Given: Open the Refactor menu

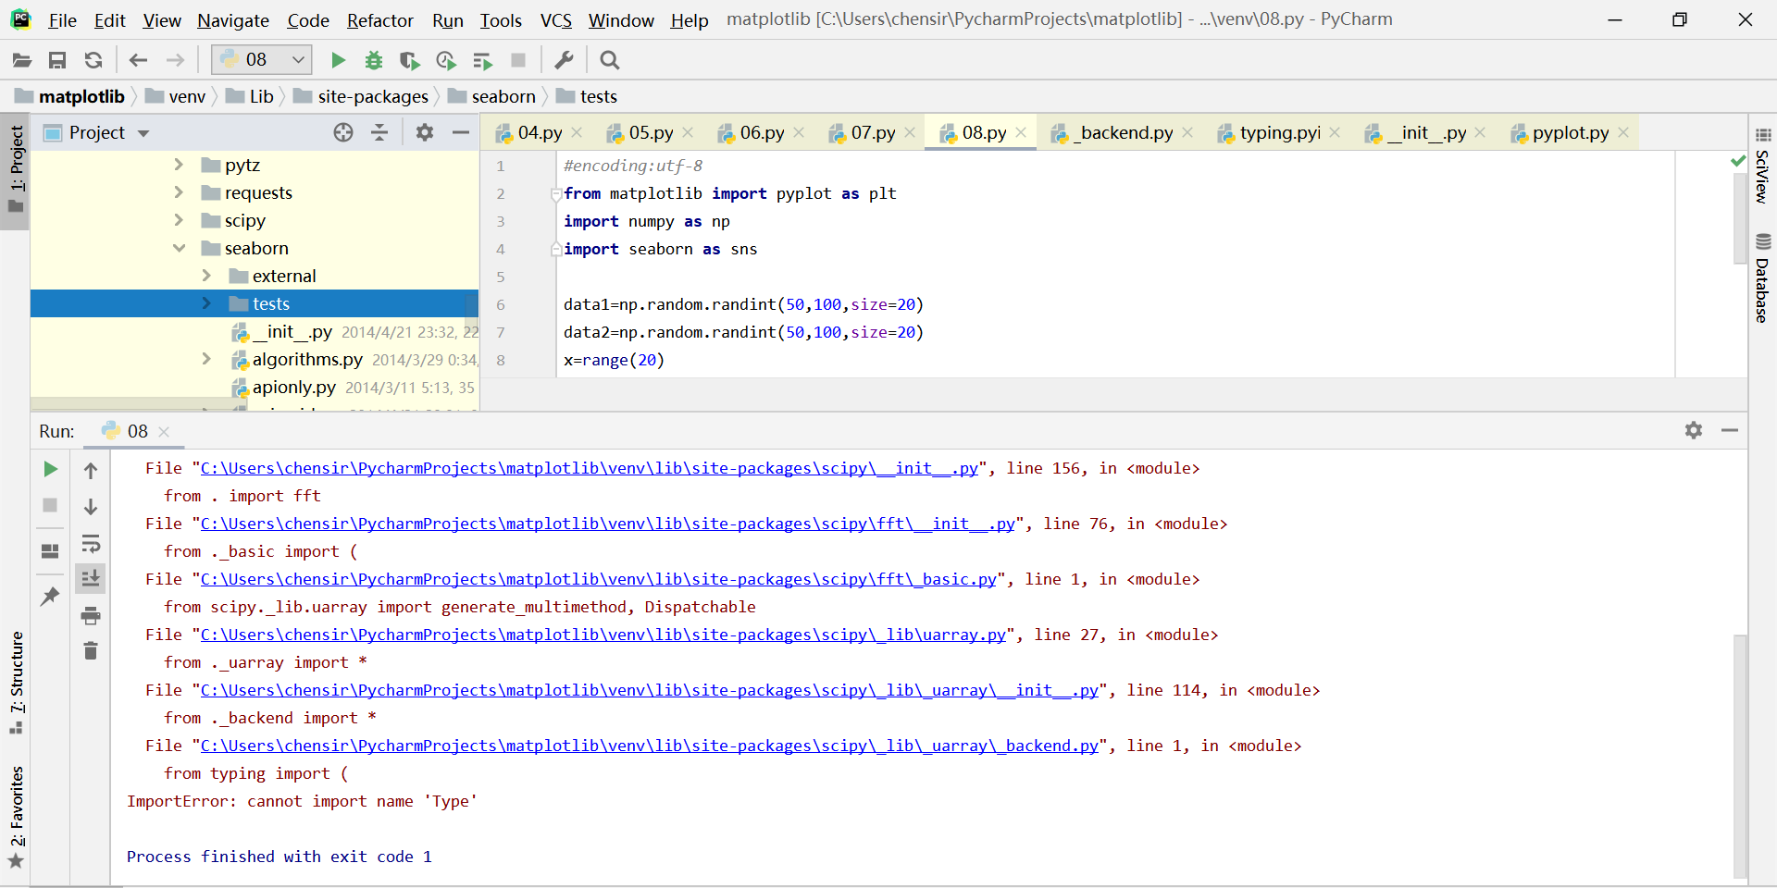Looking at the screenshot, I should pos(380,20).
